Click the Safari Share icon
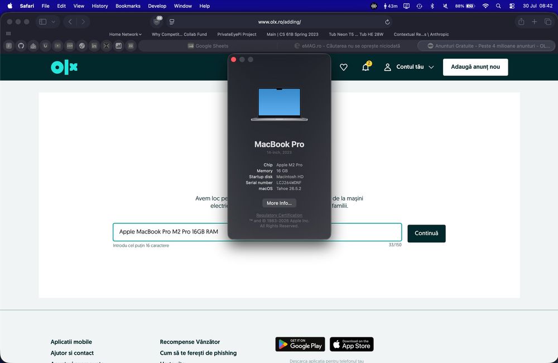The height and width of the screenshot is (363, 558). pyautogui.click(x=521, y=22)
